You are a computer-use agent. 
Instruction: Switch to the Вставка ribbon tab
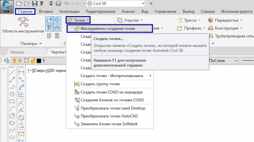(46, 11)
